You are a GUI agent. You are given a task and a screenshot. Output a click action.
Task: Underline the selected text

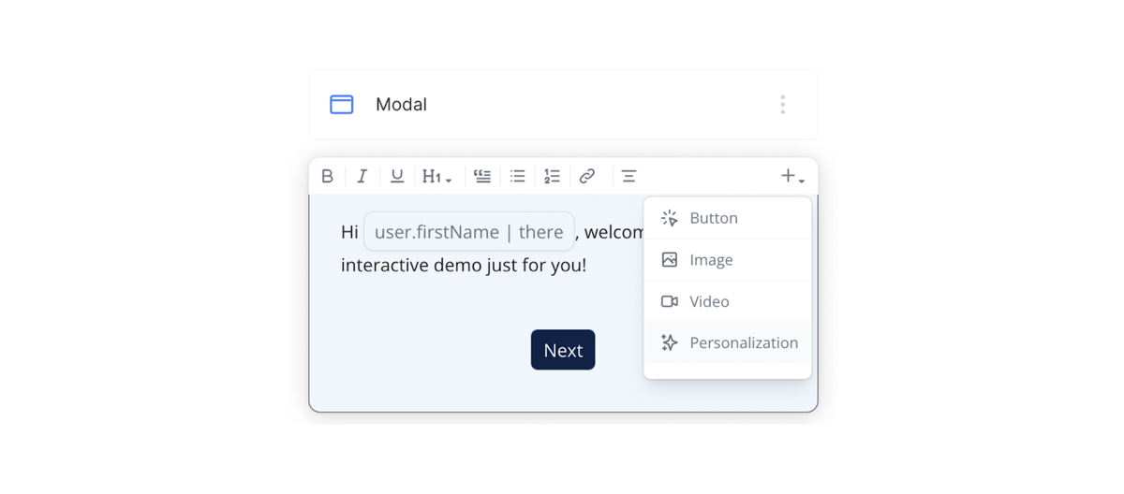(x=397, y=176)
